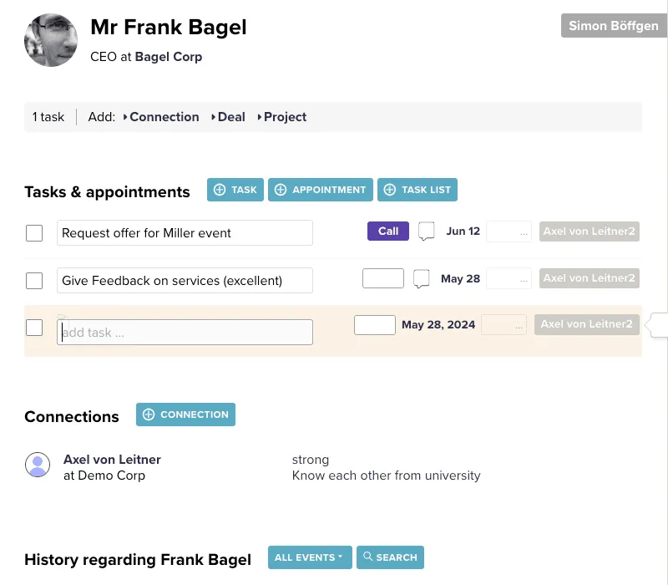Open the Bagel Corp company link
Screen dimensions: 668x585
coord(169,57)
